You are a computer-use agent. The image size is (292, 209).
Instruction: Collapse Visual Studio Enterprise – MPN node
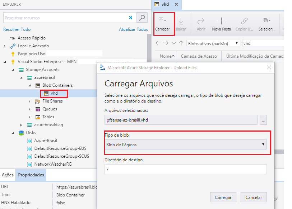[5, 62]
